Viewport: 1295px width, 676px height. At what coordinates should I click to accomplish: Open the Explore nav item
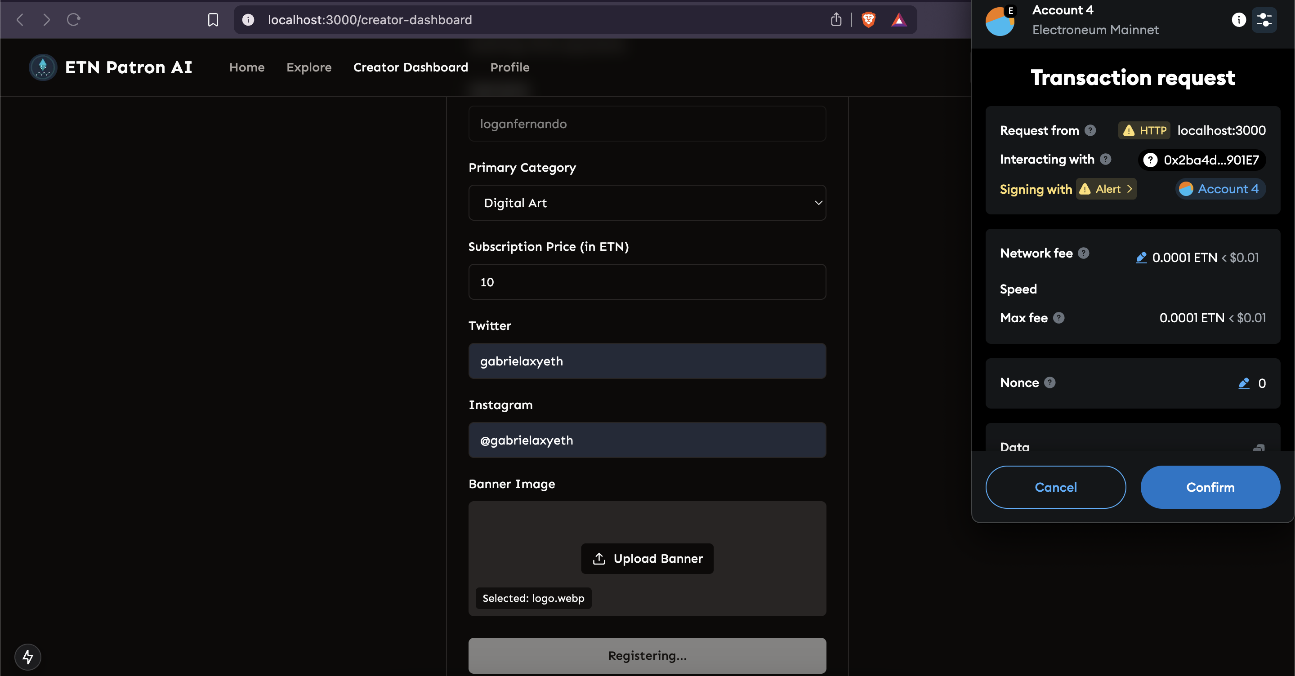[x=308, y=67]
